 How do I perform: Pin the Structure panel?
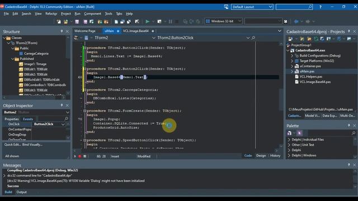[62, 31]
